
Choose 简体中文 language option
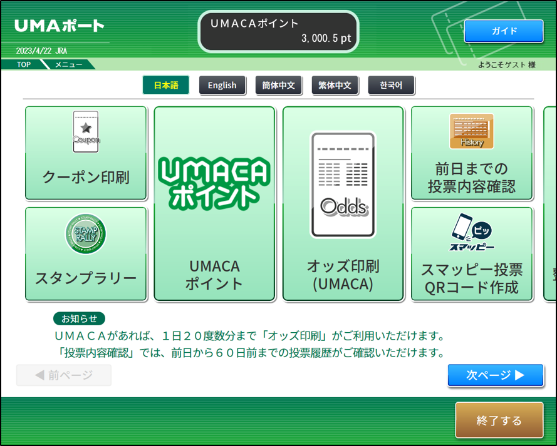point(278,86)
